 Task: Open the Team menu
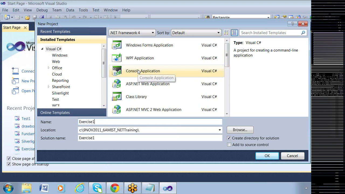coord(57,10)
